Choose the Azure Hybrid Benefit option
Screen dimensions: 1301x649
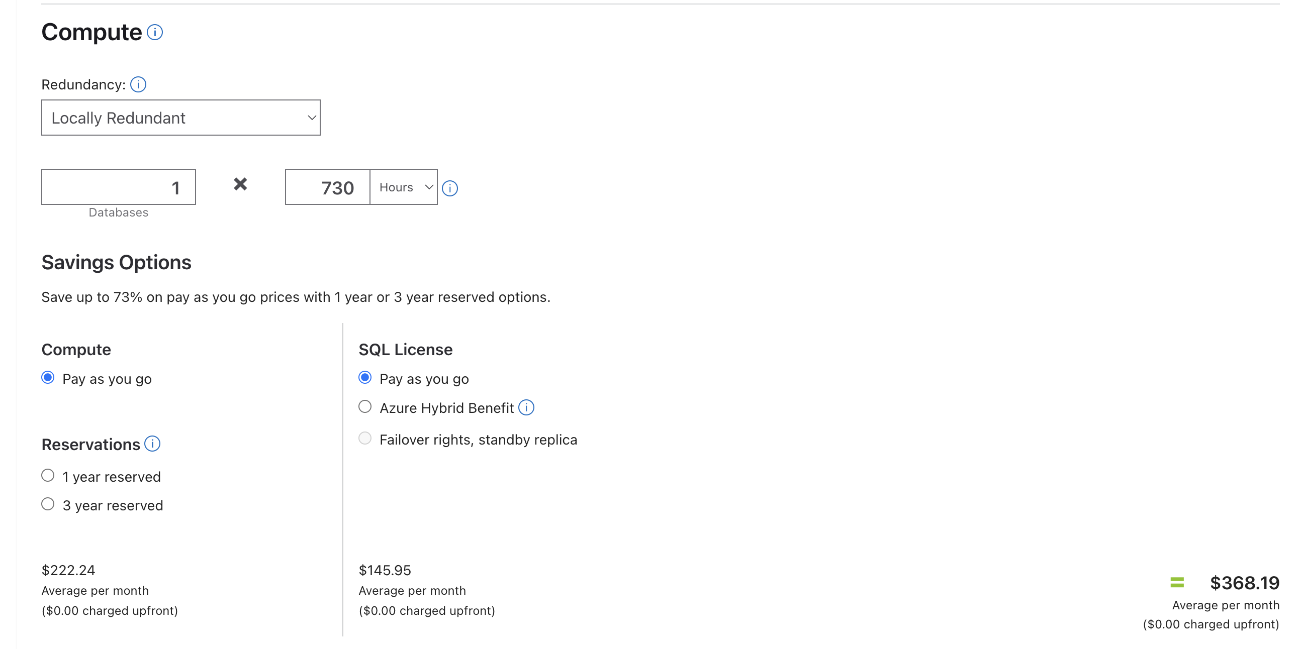pos(365,407)
